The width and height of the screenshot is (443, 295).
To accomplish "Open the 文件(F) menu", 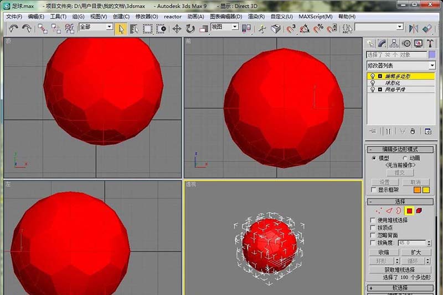I will (14, 17).
